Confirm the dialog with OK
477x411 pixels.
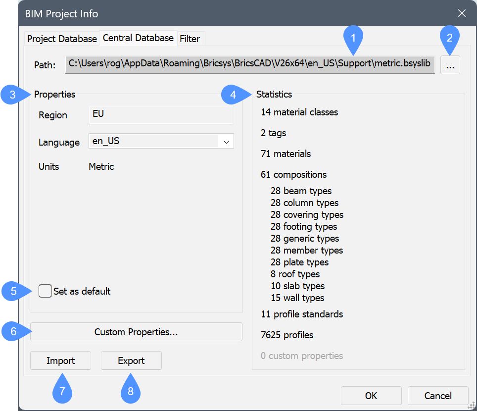click(371, 396)
